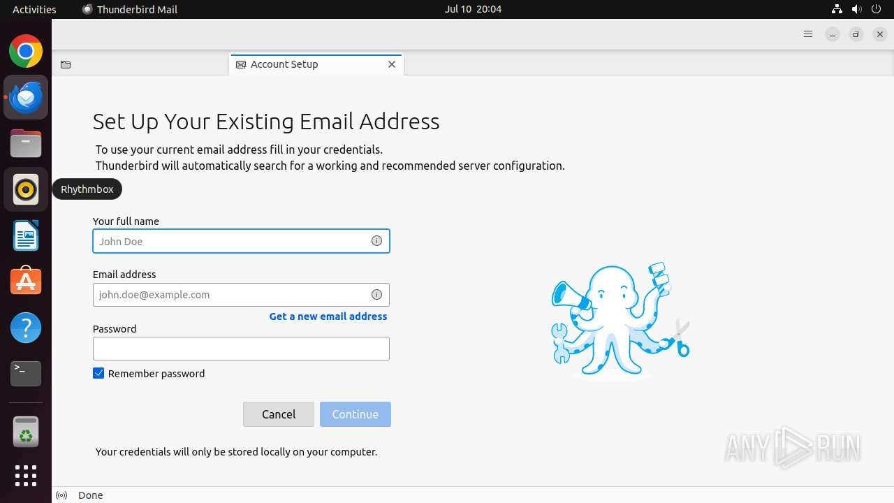Focus the Email address input

pos(241,294)
